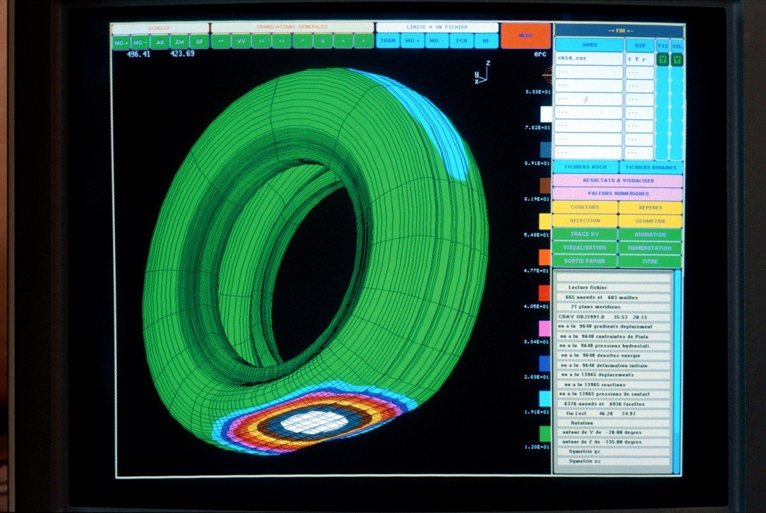
Task: Toggle SEL flag for cb54_cor
Action: tap(677, 59)
